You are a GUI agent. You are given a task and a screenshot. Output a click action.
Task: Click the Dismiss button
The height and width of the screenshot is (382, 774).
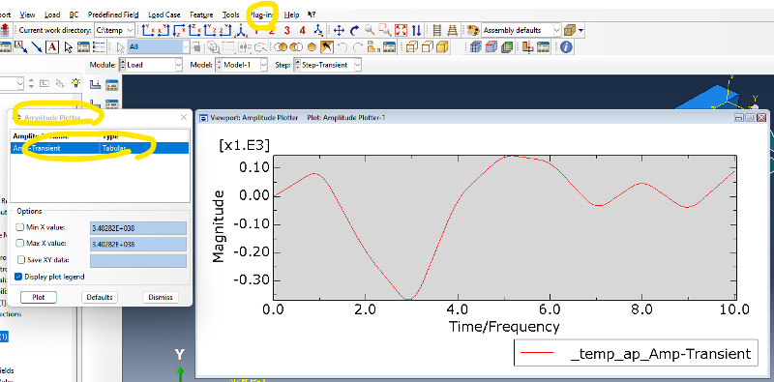click(161, 297)
